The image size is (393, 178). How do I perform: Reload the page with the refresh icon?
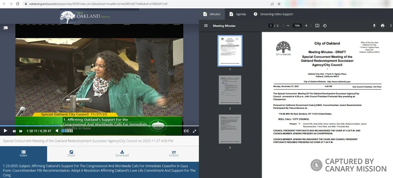18,4
